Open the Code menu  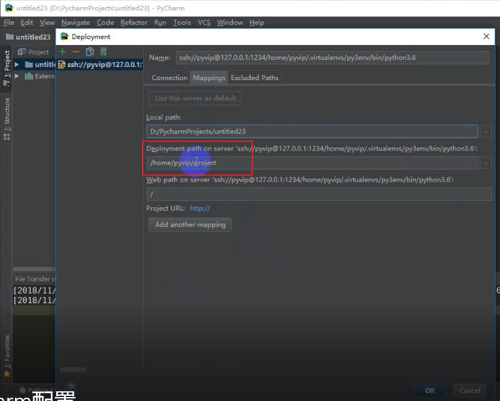pyautogui.click(x=105, y=22)
